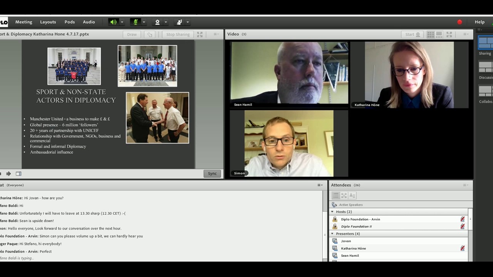Open the Video pod options menu
Viewport: 493px width, 277px height.
point(466,34)
